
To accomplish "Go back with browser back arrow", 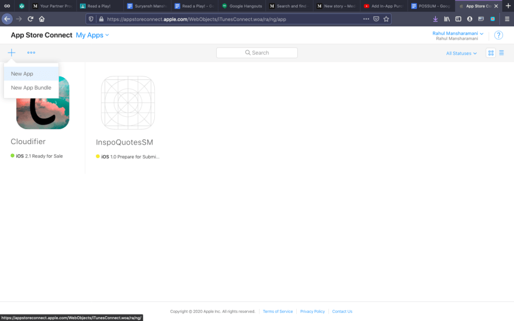I will [7, 19].
